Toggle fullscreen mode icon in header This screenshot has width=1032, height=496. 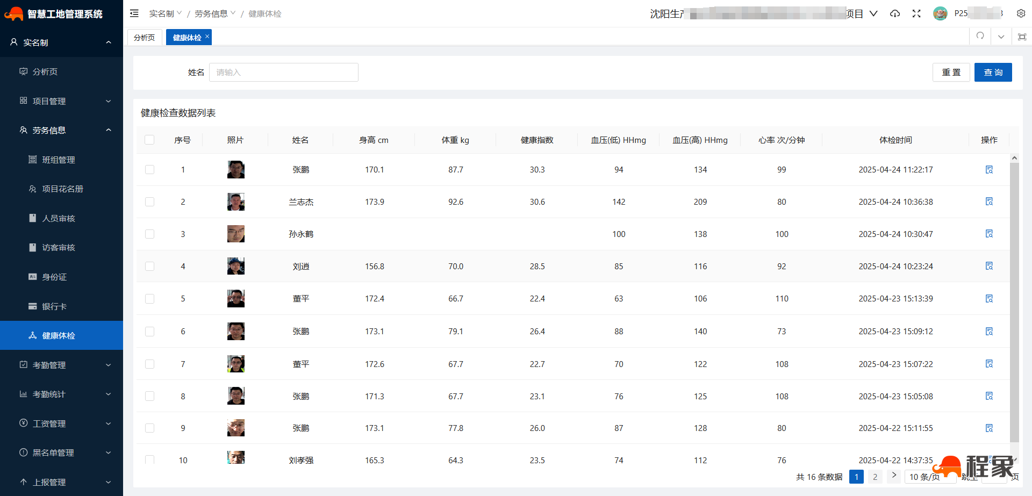tap(916, 13)
